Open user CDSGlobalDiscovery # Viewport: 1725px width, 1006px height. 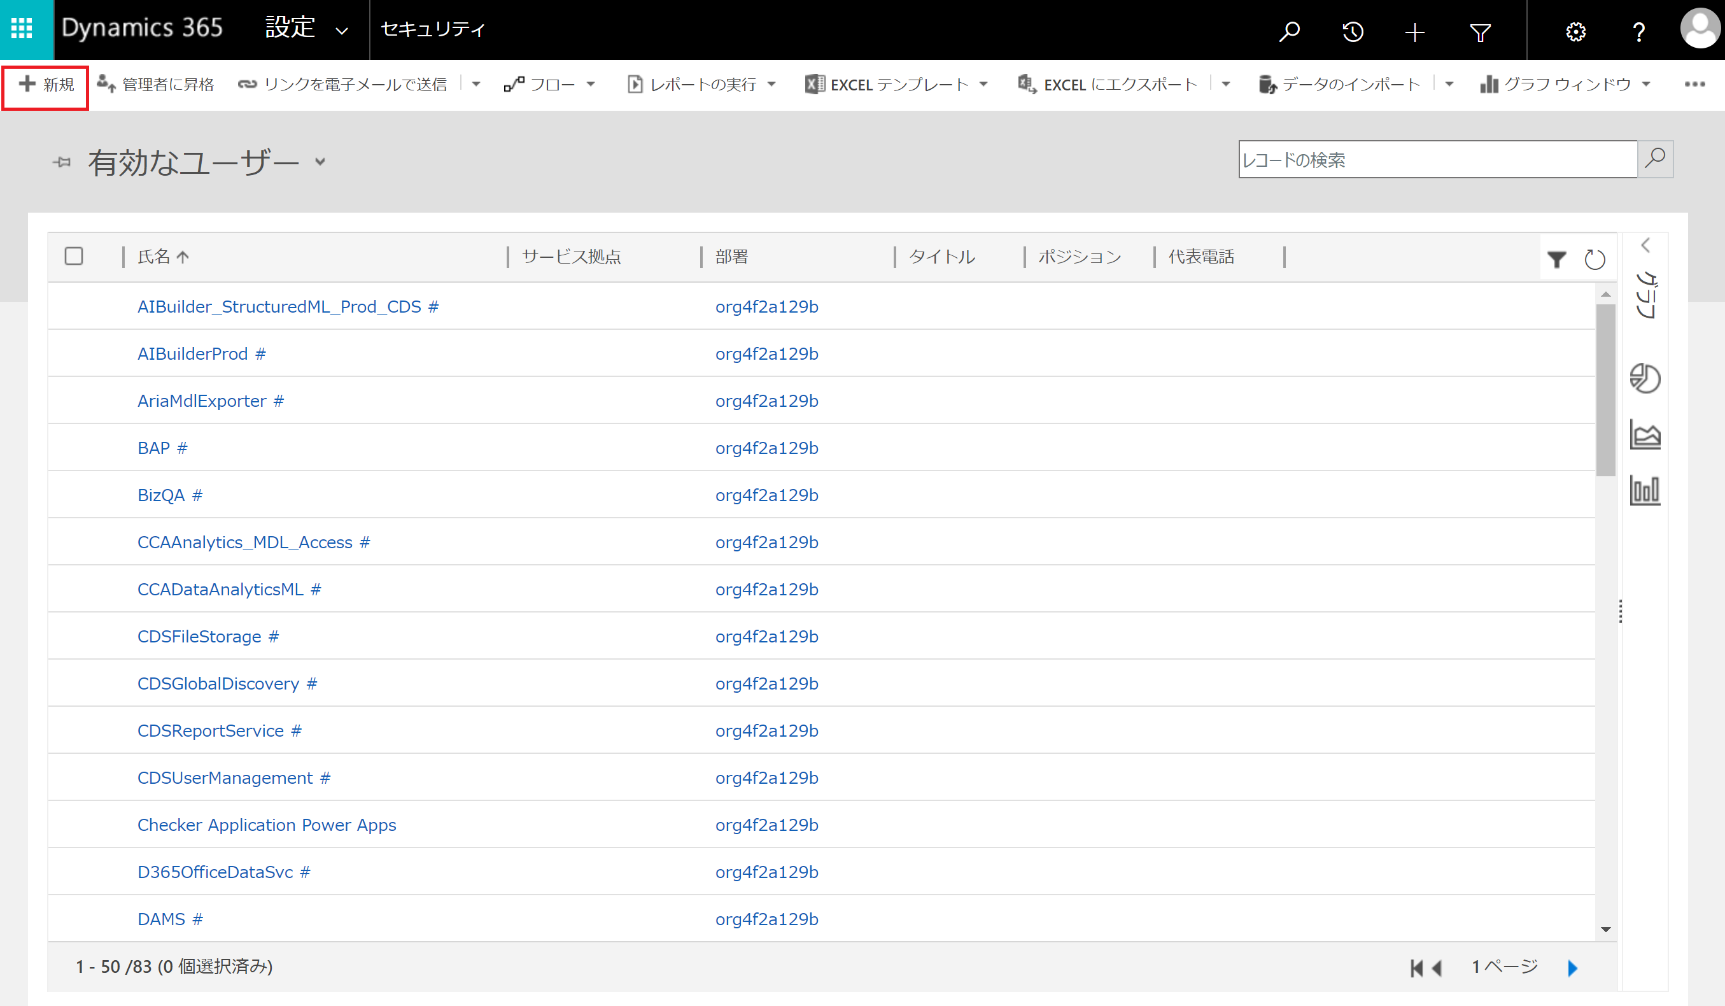tap(227, 683)
